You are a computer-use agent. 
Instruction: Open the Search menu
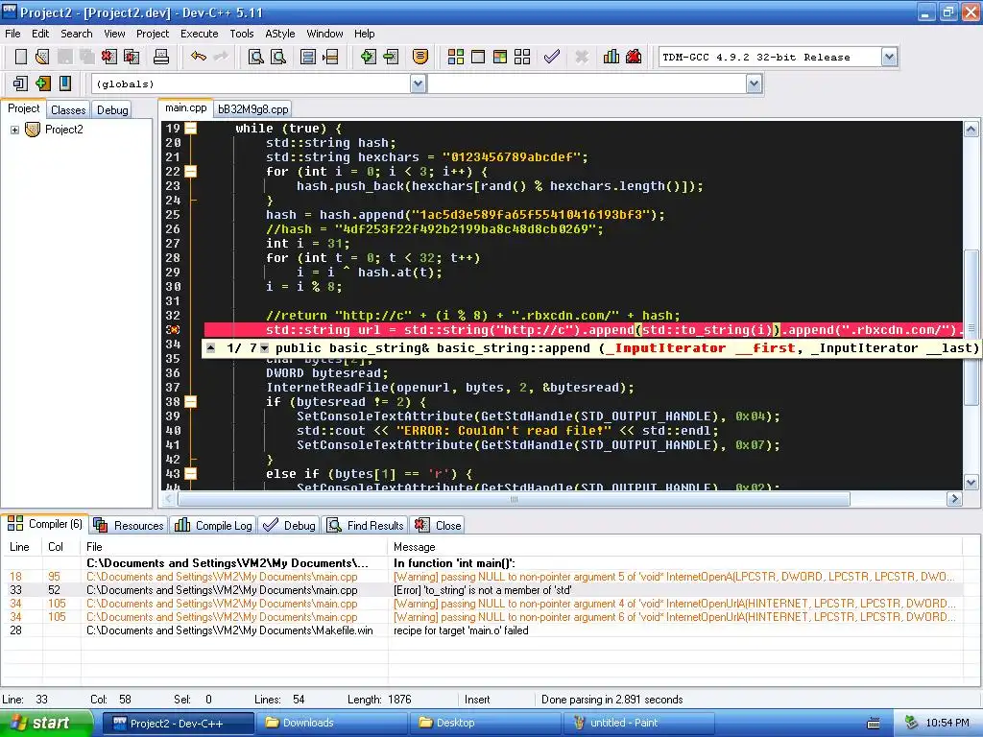click(77, 34)
